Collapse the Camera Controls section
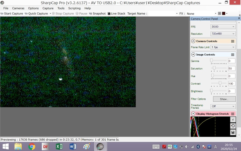Screen dimensions: 241x151 pos(193,41)
